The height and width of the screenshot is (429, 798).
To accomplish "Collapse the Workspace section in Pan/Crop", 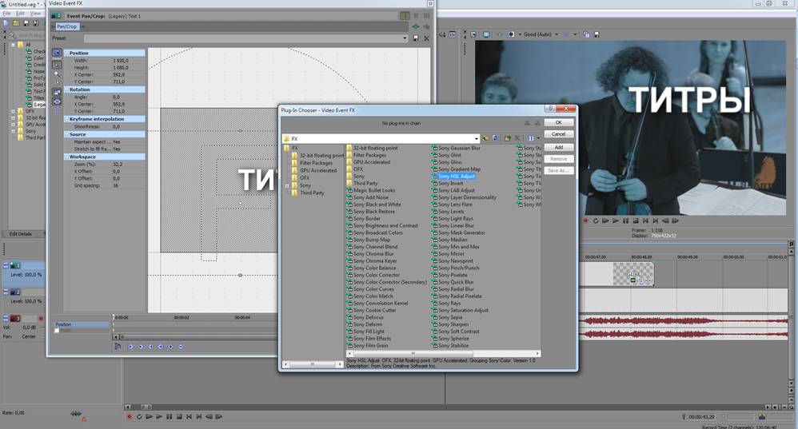I will coord(66,157).
